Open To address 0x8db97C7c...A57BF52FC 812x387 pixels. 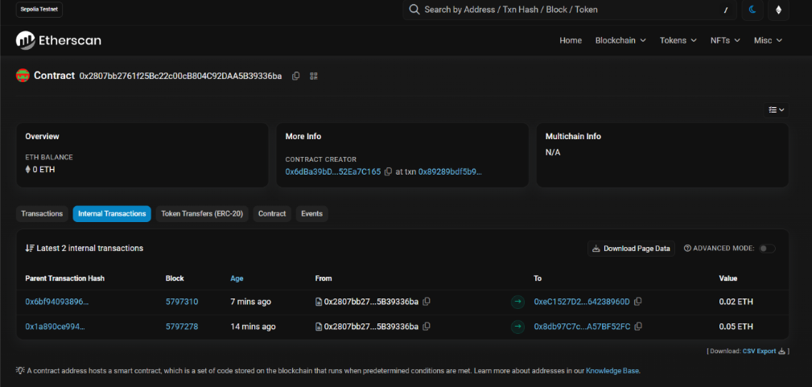(x=582, y=327)
